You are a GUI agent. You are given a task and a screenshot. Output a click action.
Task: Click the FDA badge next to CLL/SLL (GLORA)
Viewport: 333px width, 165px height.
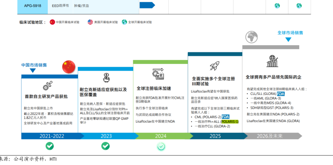(x=281, y=94)
